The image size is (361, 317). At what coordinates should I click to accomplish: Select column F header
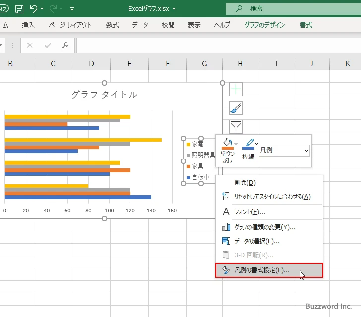168,64
